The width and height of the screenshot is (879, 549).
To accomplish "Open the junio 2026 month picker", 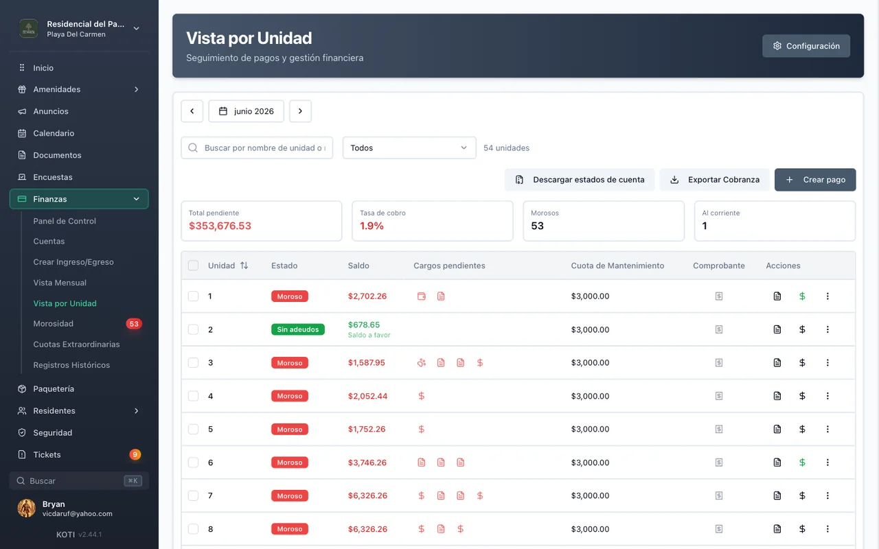I will 246,111.
